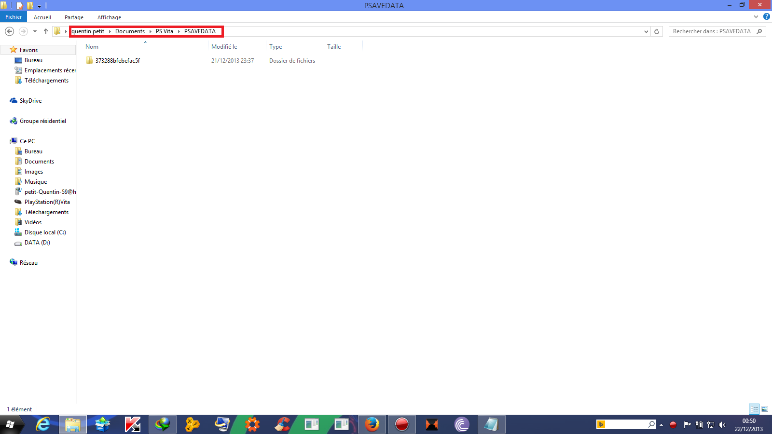Click 'PS Vita' in the address path
The image size is (772, 434).
coord(165,31)
